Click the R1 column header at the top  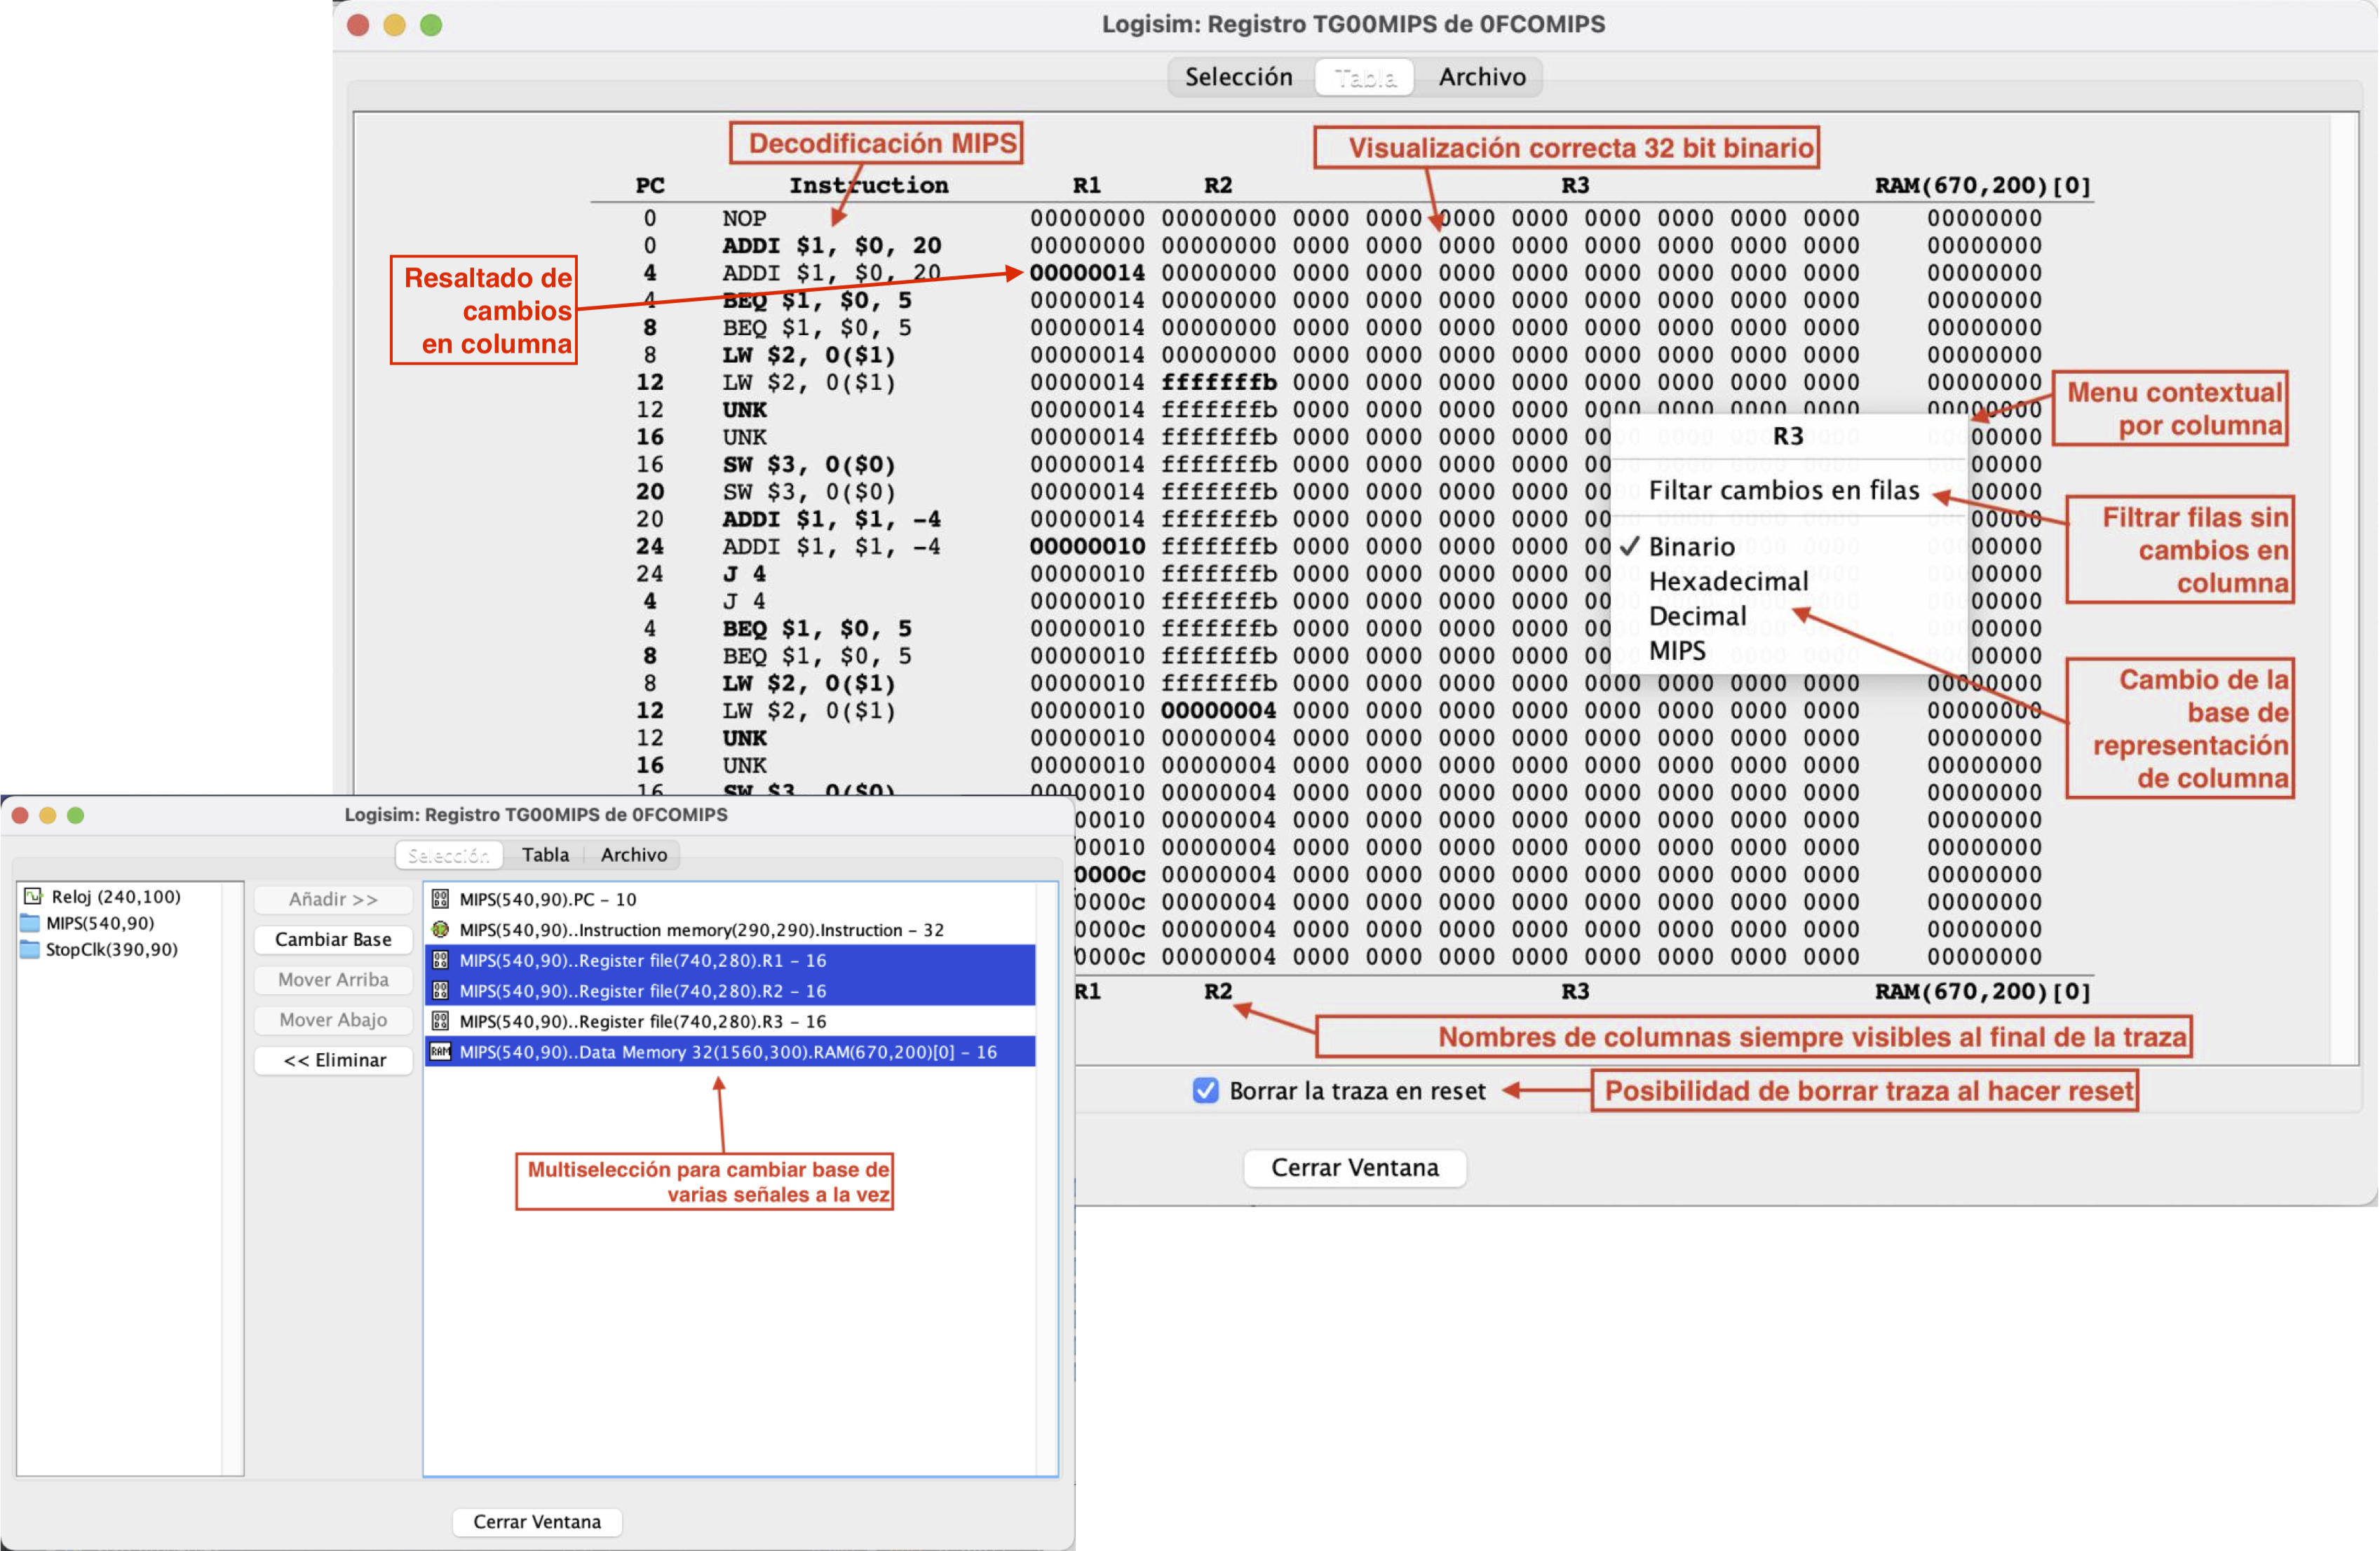(x=1087, y=185)
